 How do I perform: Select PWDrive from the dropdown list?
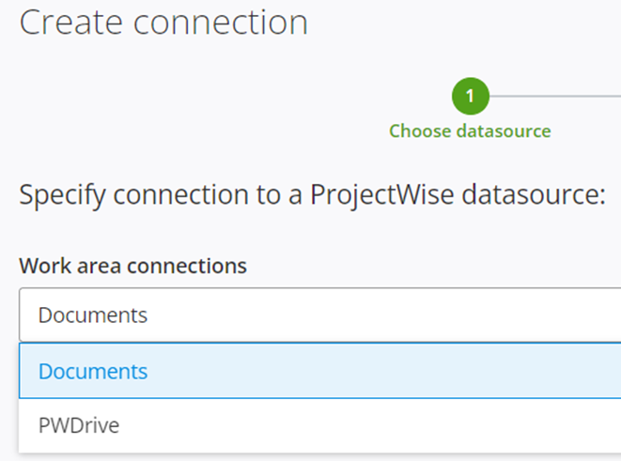(320, 425)
